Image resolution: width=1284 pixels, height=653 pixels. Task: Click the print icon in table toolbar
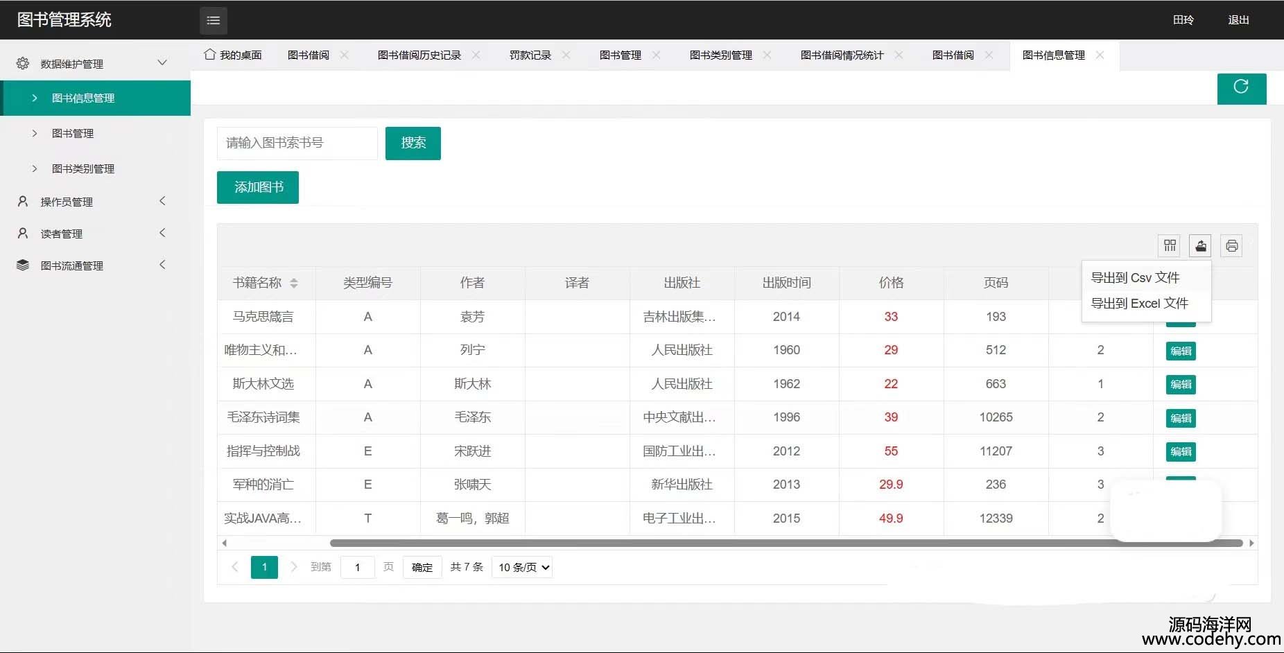coord(1231,245)
